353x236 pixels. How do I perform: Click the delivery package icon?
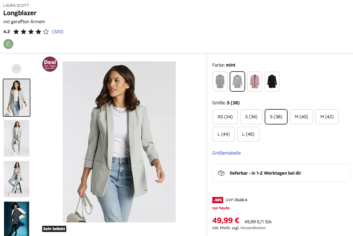point(221,173)
